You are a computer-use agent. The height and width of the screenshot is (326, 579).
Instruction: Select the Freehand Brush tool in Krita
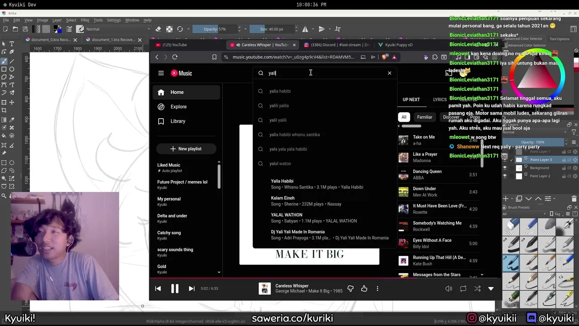[4, 61]
